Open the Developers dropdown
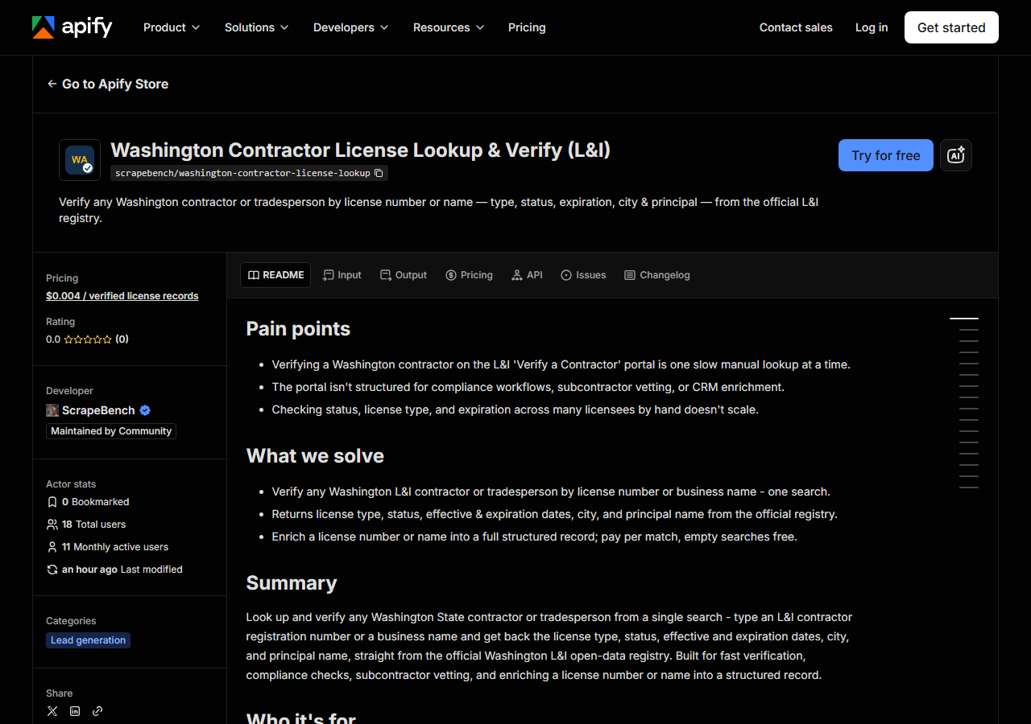Viewport: 1031px width, 724px height. pos(351,27)
